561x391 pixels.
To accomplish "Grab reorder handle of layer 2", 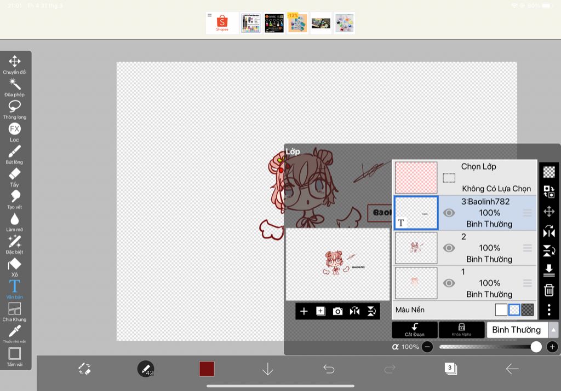I will [528, 248].
